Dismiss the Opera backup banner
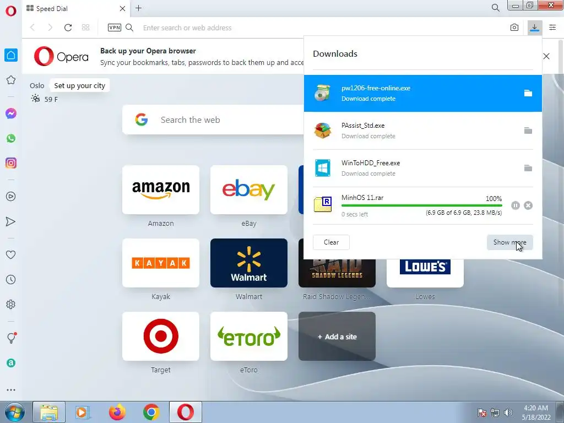The image size is (564, 423). point(546,56)
